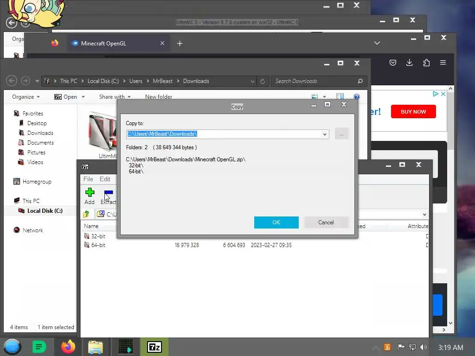Open the Copy to path dropdown
This screenshot has width=475, height=356.
[x=325, y=134]
